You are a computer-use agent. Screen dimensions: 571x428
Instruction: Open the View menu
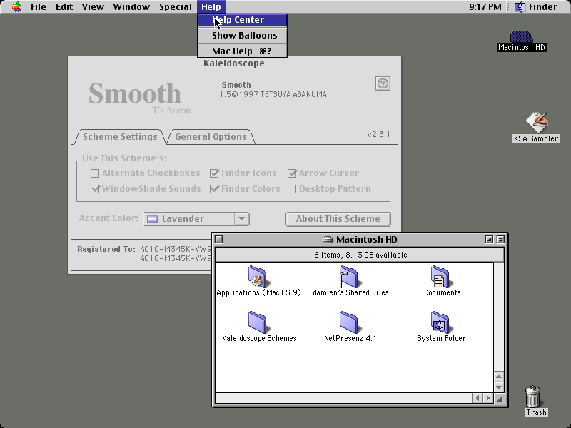(x=93, y=6)
